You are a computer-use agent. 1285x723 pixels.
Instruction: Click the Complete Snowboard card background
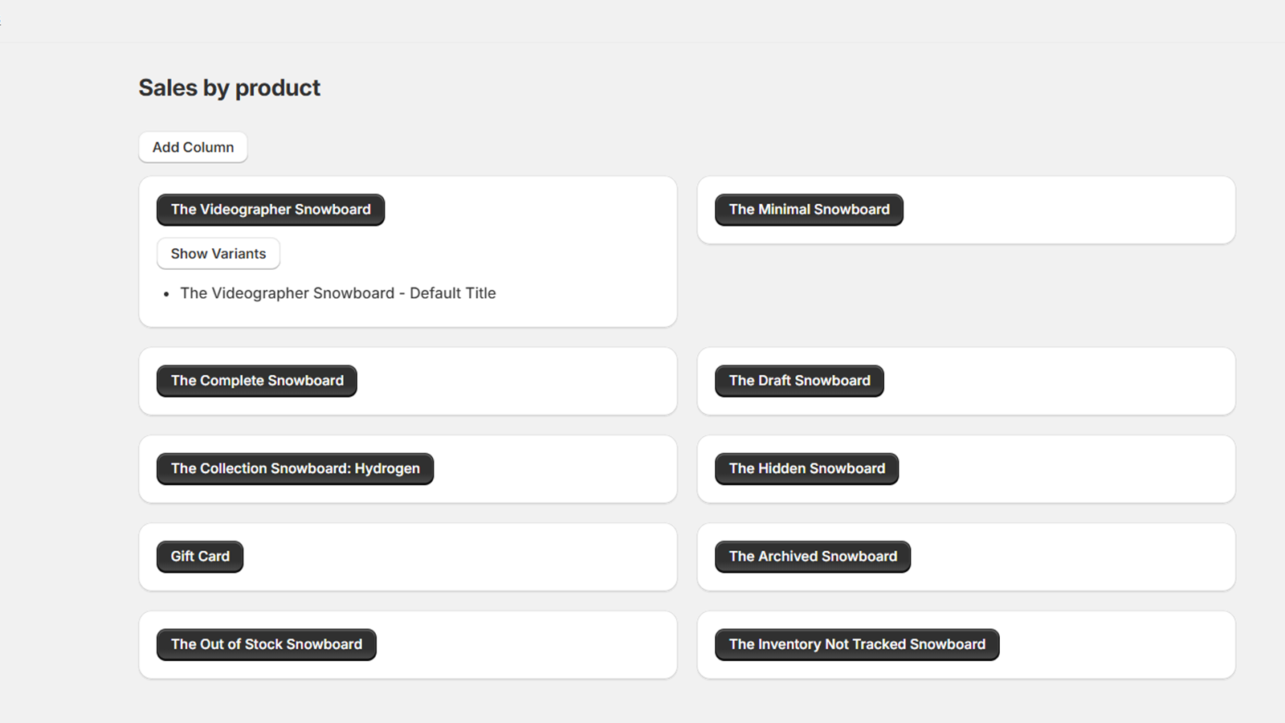514,382
